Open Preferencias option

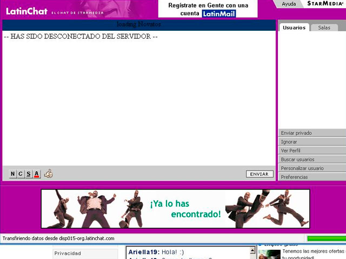(x=312, y=177)
